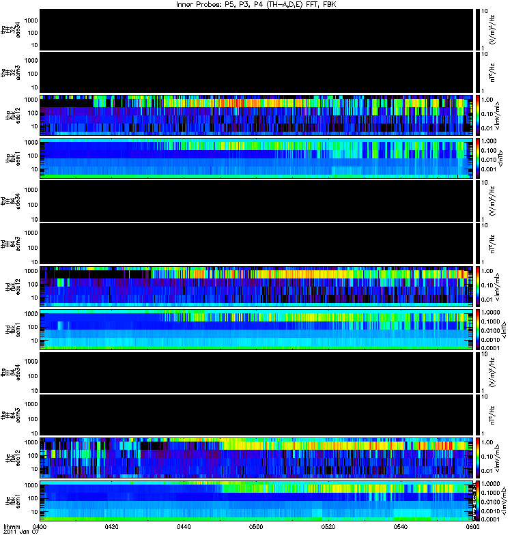Click the the fbk edc12 spectrogram panel

click(257, 458)
